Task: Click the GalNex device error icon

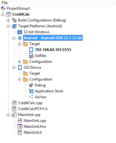Action: click(x=31, y=56)
